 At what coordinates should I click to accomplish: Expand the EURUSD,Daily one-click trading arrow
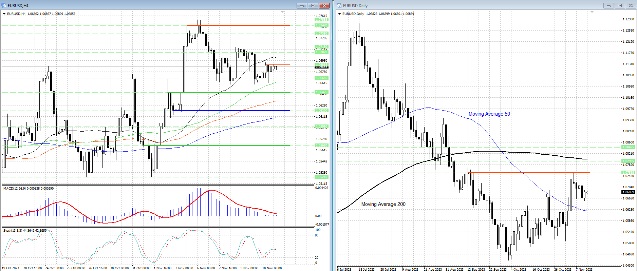tap(339, 14)
